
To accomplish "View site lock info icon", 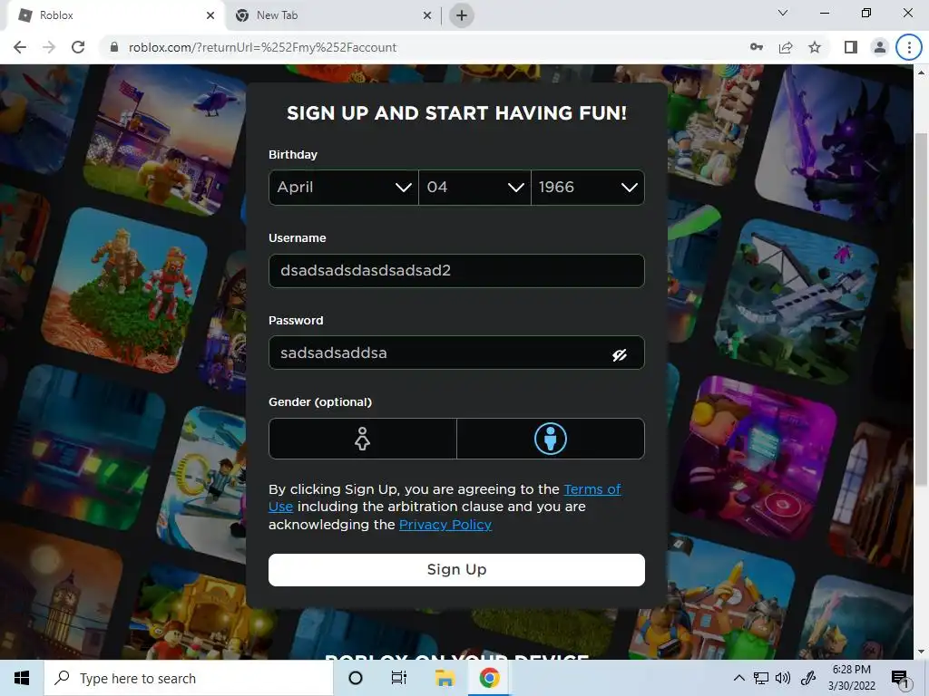I will pyautogui.click(x=114, y=47).
